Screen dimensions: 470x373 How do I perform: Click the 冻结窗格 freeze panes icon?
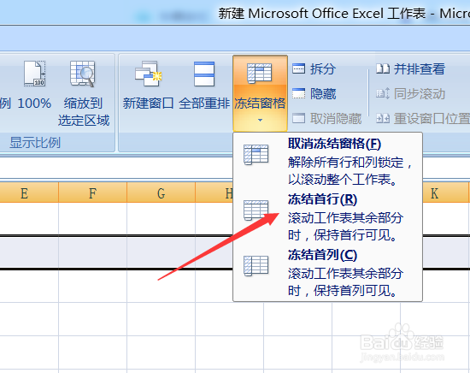tap(260, 73)
